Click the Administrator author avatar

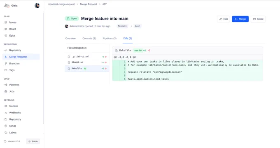tap(66, 26)
